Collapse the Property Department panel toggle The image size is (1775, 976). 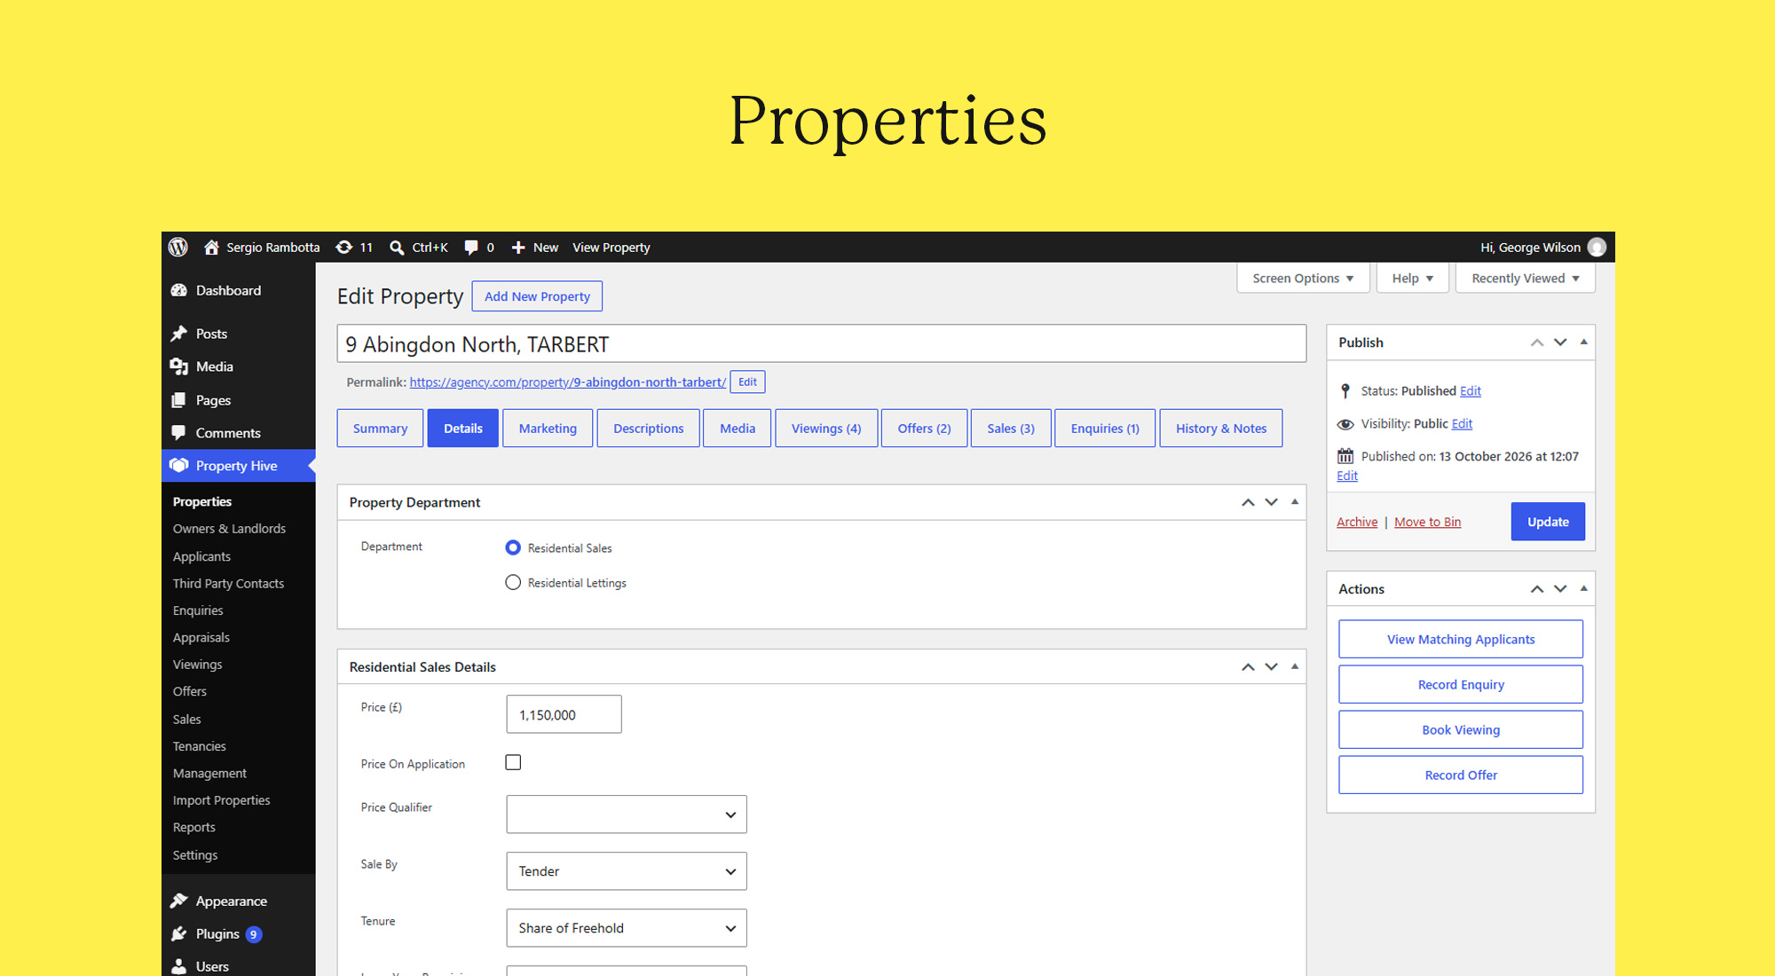[1295, 502]
